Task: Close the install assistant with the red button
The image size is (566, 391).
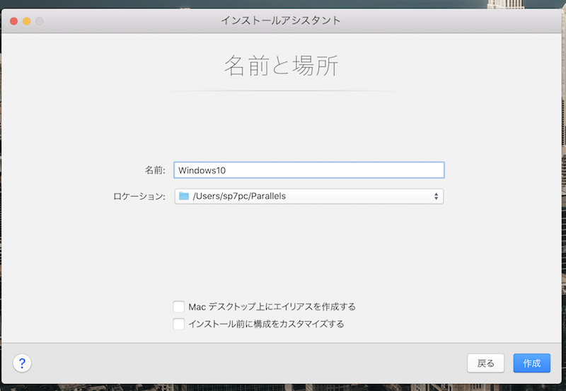Action: tap(13, 21)
